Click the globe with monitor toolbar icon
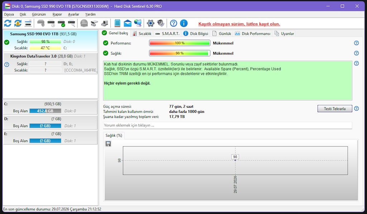This screenshot has height=214, width=367. click(x=138, y=23)
